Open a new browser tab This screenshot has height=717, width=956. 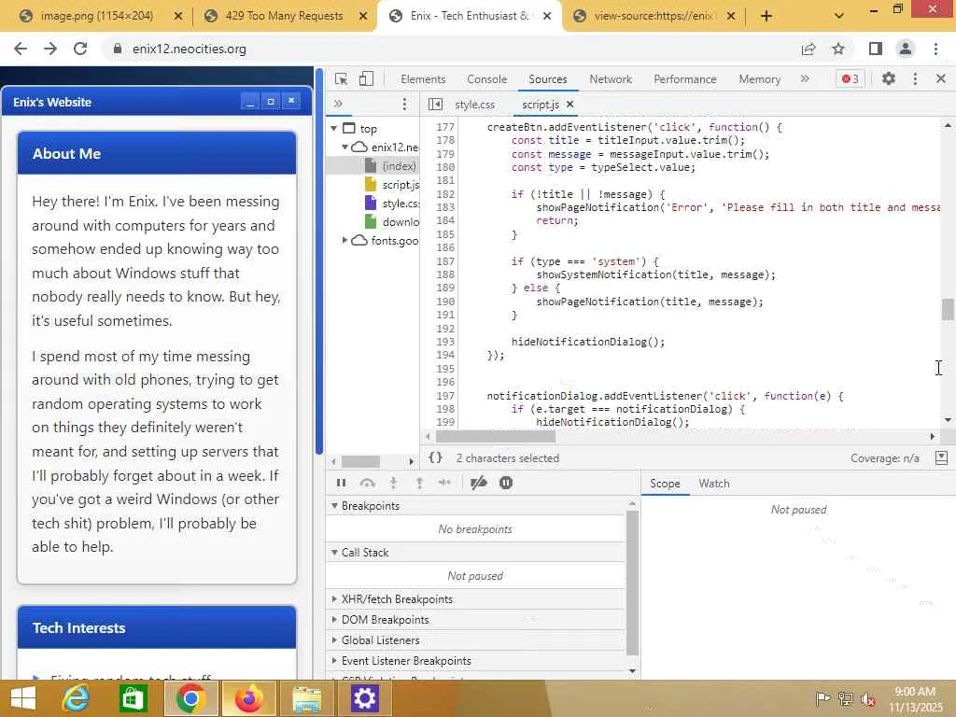(x=766, y=16)
